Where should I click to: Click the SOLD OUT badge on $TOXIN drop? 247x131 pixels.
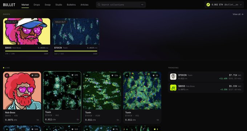click(61, 22)
